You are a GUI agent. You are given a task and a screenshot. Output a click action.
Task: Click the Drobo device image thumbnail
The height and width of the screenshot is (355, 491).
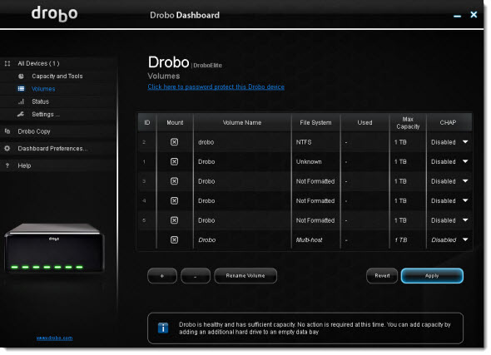pyautogui.click(x=54, y=248)
